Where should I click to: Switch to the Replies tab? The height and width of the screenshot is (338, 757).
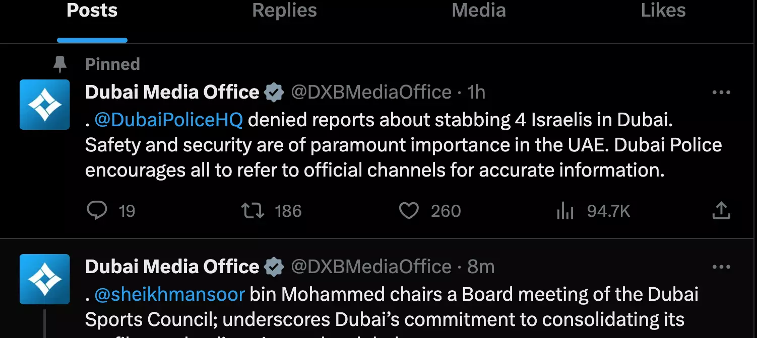click(x=284, y=11)
